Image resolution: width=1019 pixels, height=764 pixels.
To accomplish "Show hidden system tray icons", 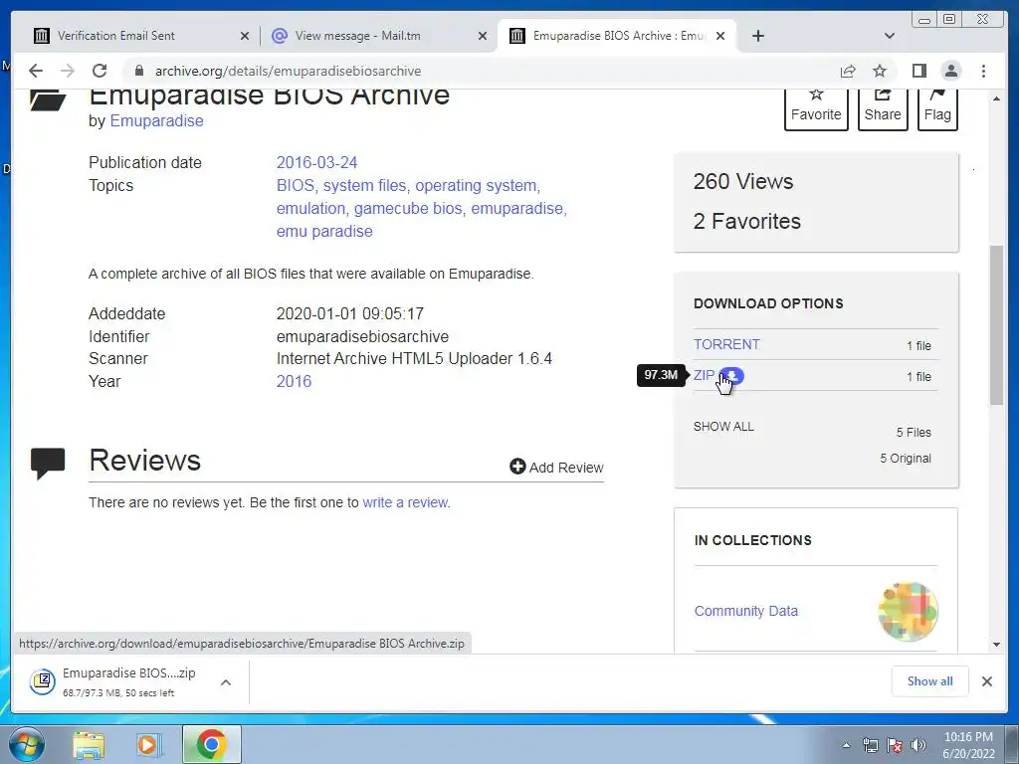I will pos(846,745).
